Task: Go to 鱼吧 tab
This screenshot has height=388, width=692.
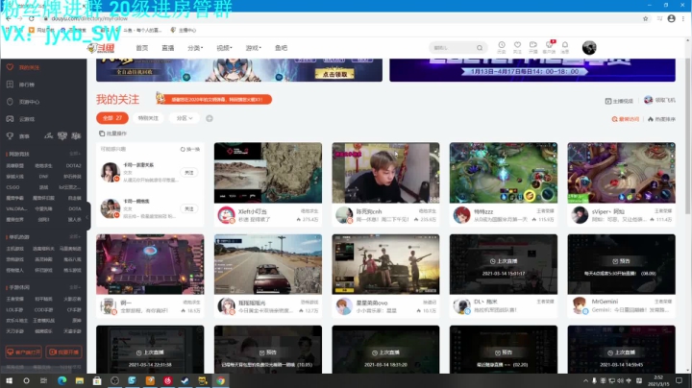Action: tap(281, 48)
